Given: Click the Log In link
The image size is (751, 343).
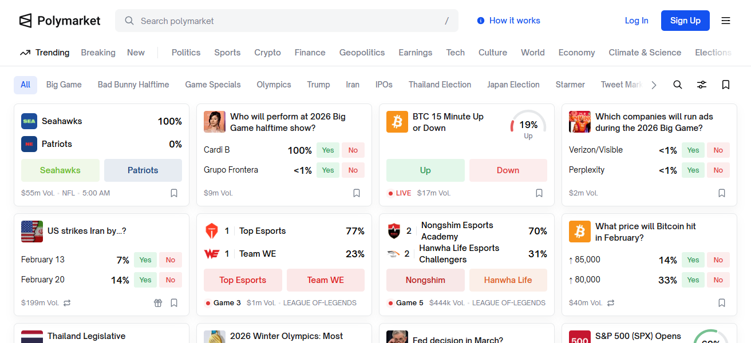Looking at the screenshot, I should (637, 21).
